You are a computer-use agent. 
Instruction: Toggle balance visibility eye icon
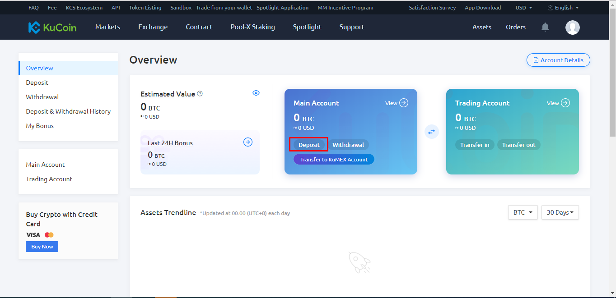(256, 93)
